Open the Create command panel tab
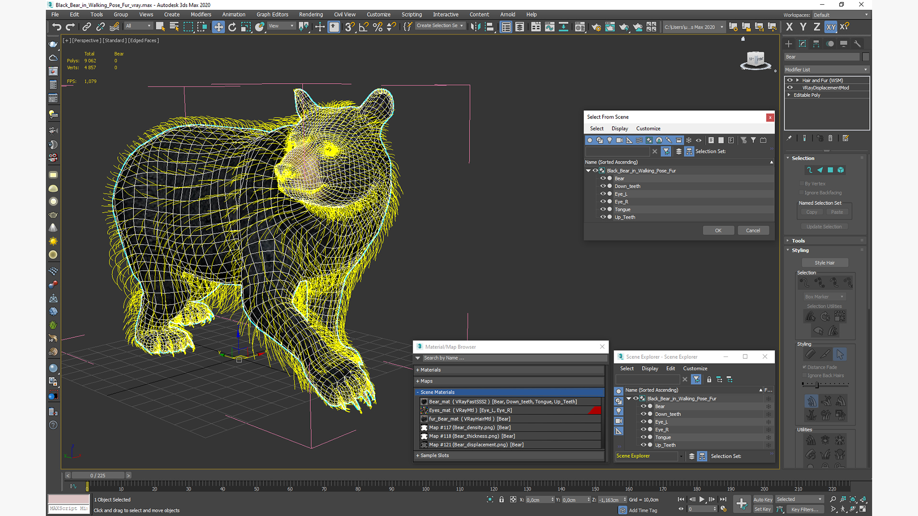918x516 pixels. 789,43
